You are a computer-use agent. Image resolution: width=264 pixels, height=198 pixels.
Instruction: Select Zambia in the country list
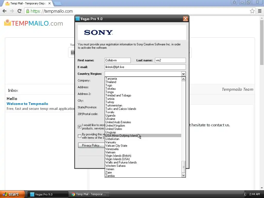[x=143, y=176]
